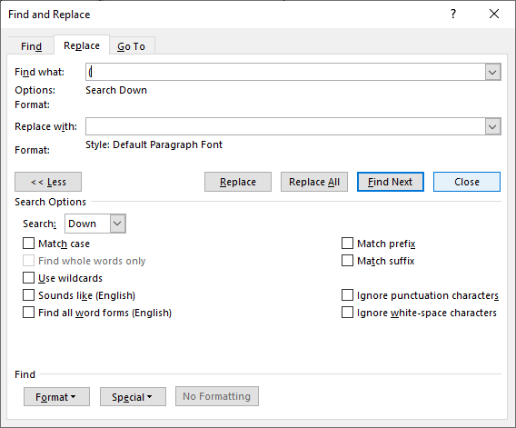Switch to the Find tab
Viewport: 516px width, 428px height.
pyautogui.click(x=31, y=46)
